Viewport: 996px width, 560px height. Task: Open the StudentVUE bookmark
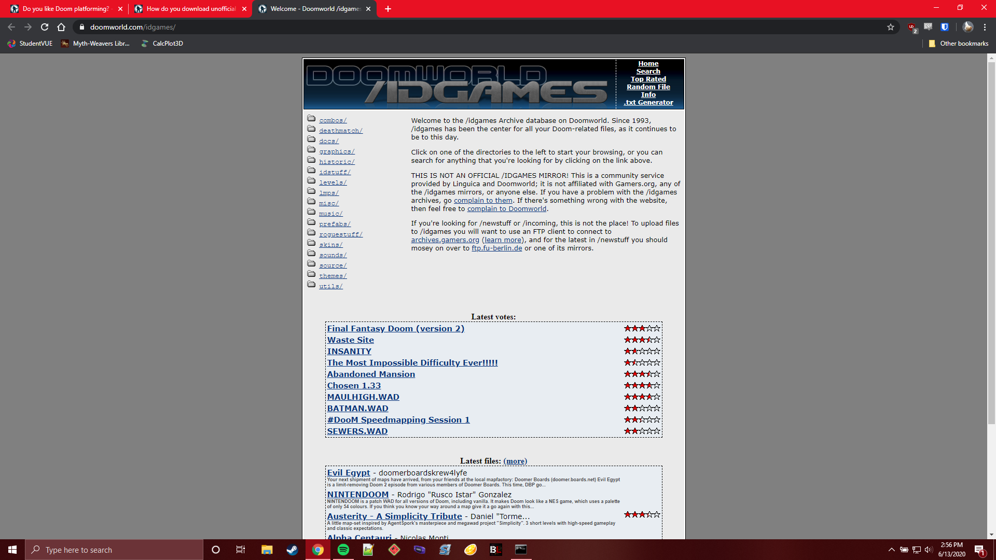click(30, 44)
